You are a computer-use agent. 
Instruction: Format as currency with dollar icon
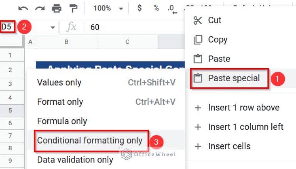tap(140, 8)
